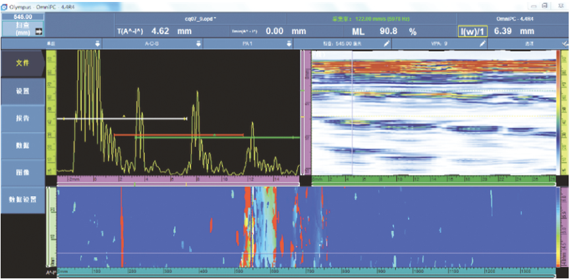Screen dimensions: 570x279
Task: Click the 报告 (Report) sidebar button
Action: click(x=22, y=118)
